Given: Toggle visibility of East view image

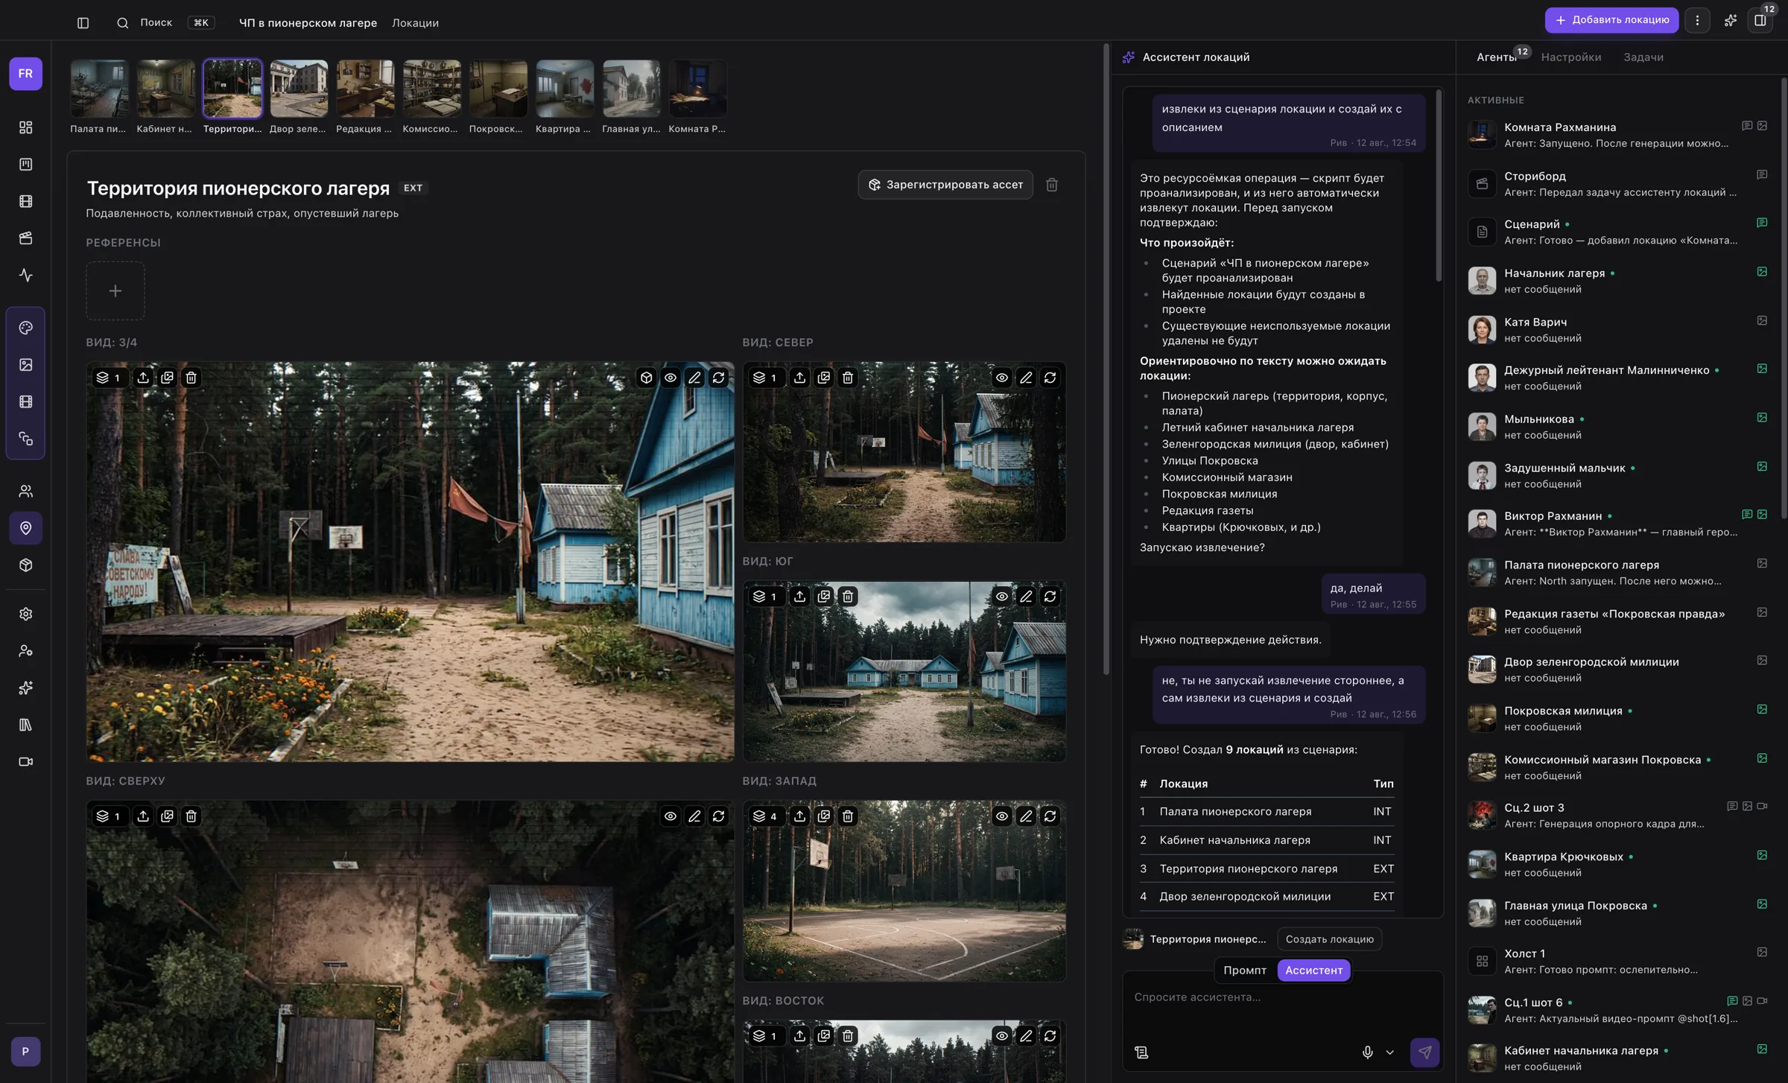Looking at the screenshot, I should [1002, 1036].
